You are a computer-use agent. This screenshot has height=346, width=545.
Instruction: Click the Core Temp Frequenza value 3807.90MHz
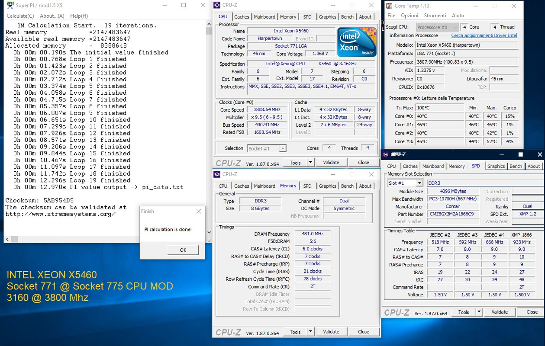(467, 62)
